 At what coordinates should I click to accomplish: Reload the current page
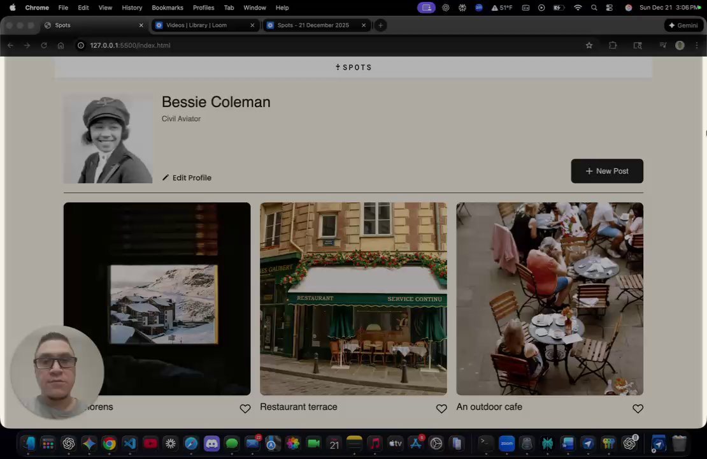tap(44, 45)
